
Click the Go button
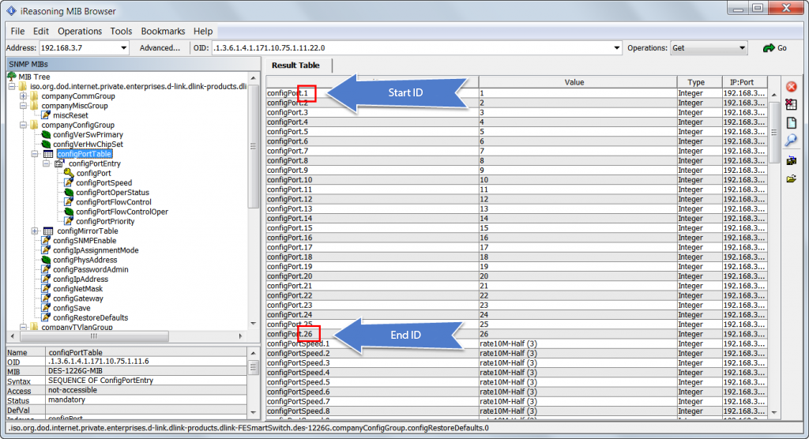(775, 48)
